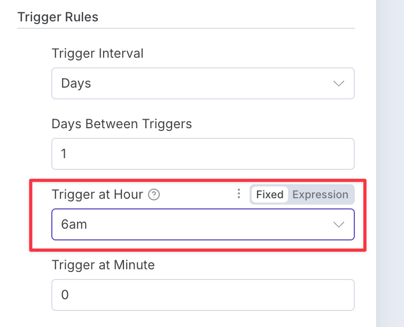Open the three-dot options menu for Trigger at Hour
This screenshot has height=327, width=404.
[239, 193]
